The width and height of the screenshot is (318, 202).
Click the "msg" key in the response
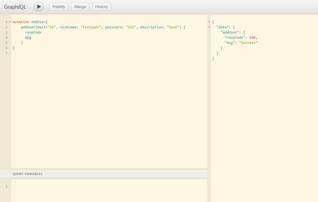coord(230,43)
